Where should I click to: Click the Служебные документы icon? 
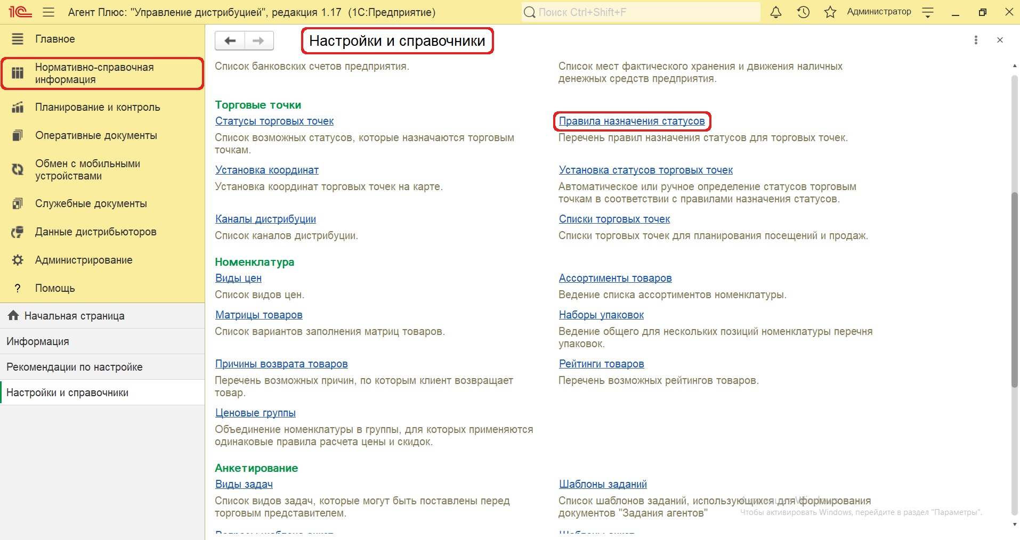click(18, 203)
